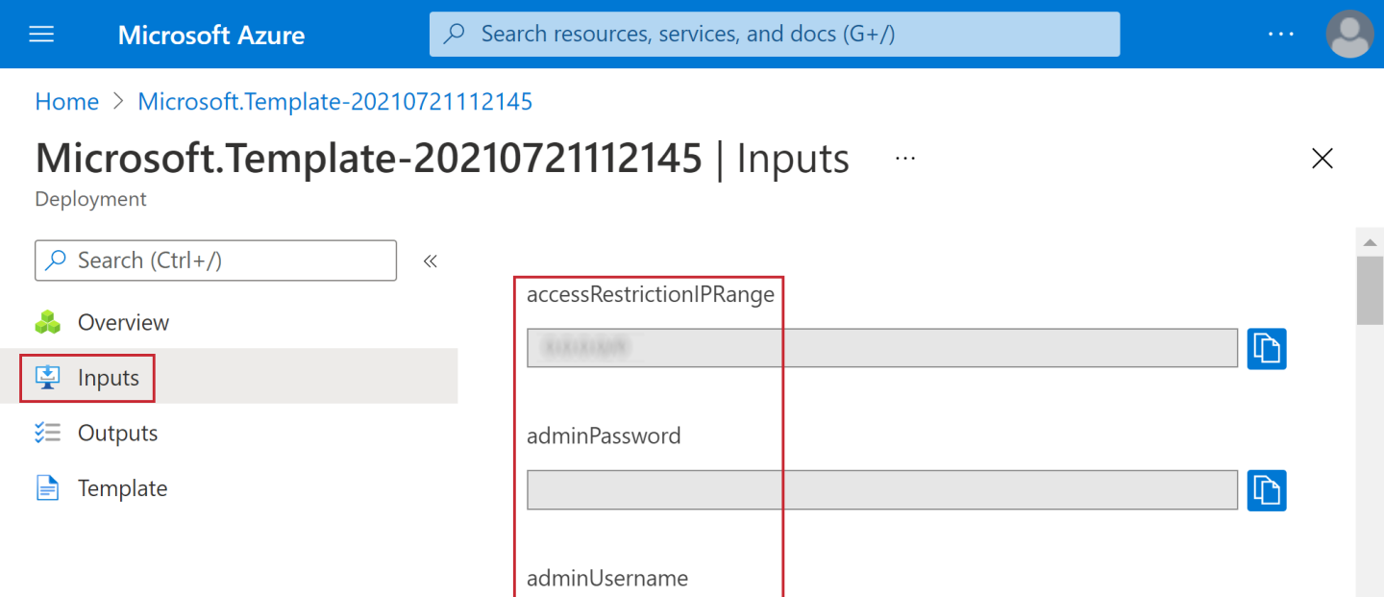Click the Outputs checklist icon

click(48, 434)
